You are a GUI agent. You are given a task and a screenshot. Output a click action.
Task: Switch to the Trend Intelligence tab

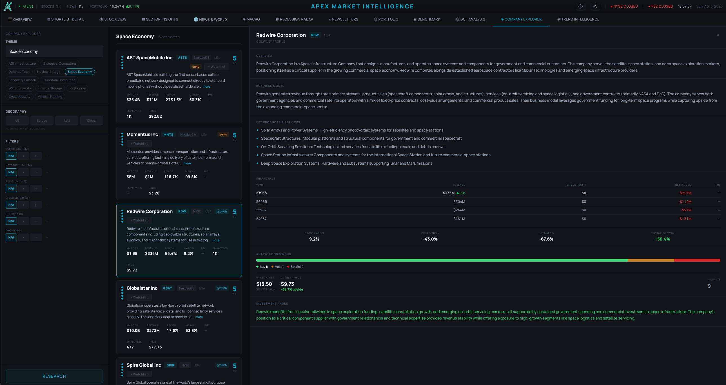pyautogui.click(x=578, y=19)
